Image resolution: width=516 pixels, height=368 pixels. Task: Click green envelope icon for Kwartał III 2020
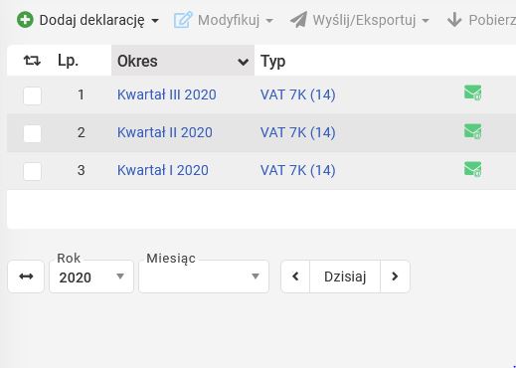click(473, 92)
